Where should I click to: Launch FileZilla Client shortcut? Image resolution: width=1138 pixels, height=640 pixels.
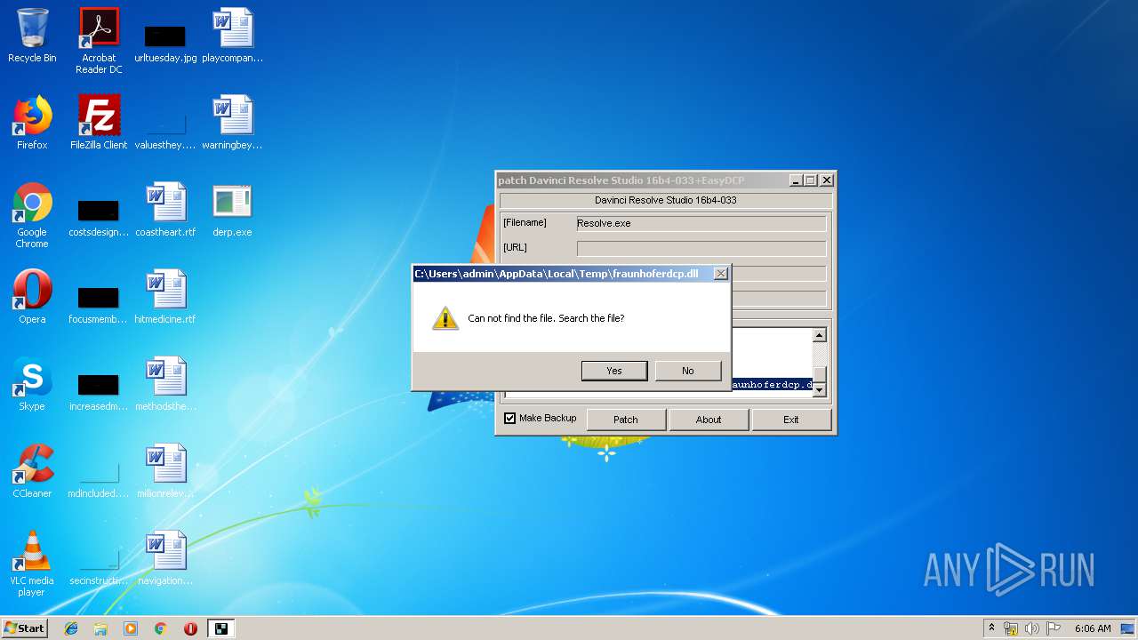[99, 123]
